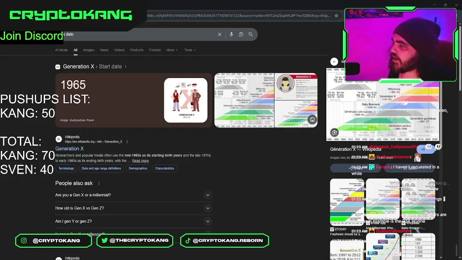Screen dimensions: 462x260
Task: Click Generation X knowledge panel icon
Action: 58,66
